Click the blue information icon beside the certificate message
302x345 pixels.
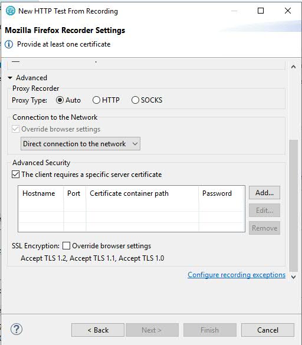tap(9, 44)
